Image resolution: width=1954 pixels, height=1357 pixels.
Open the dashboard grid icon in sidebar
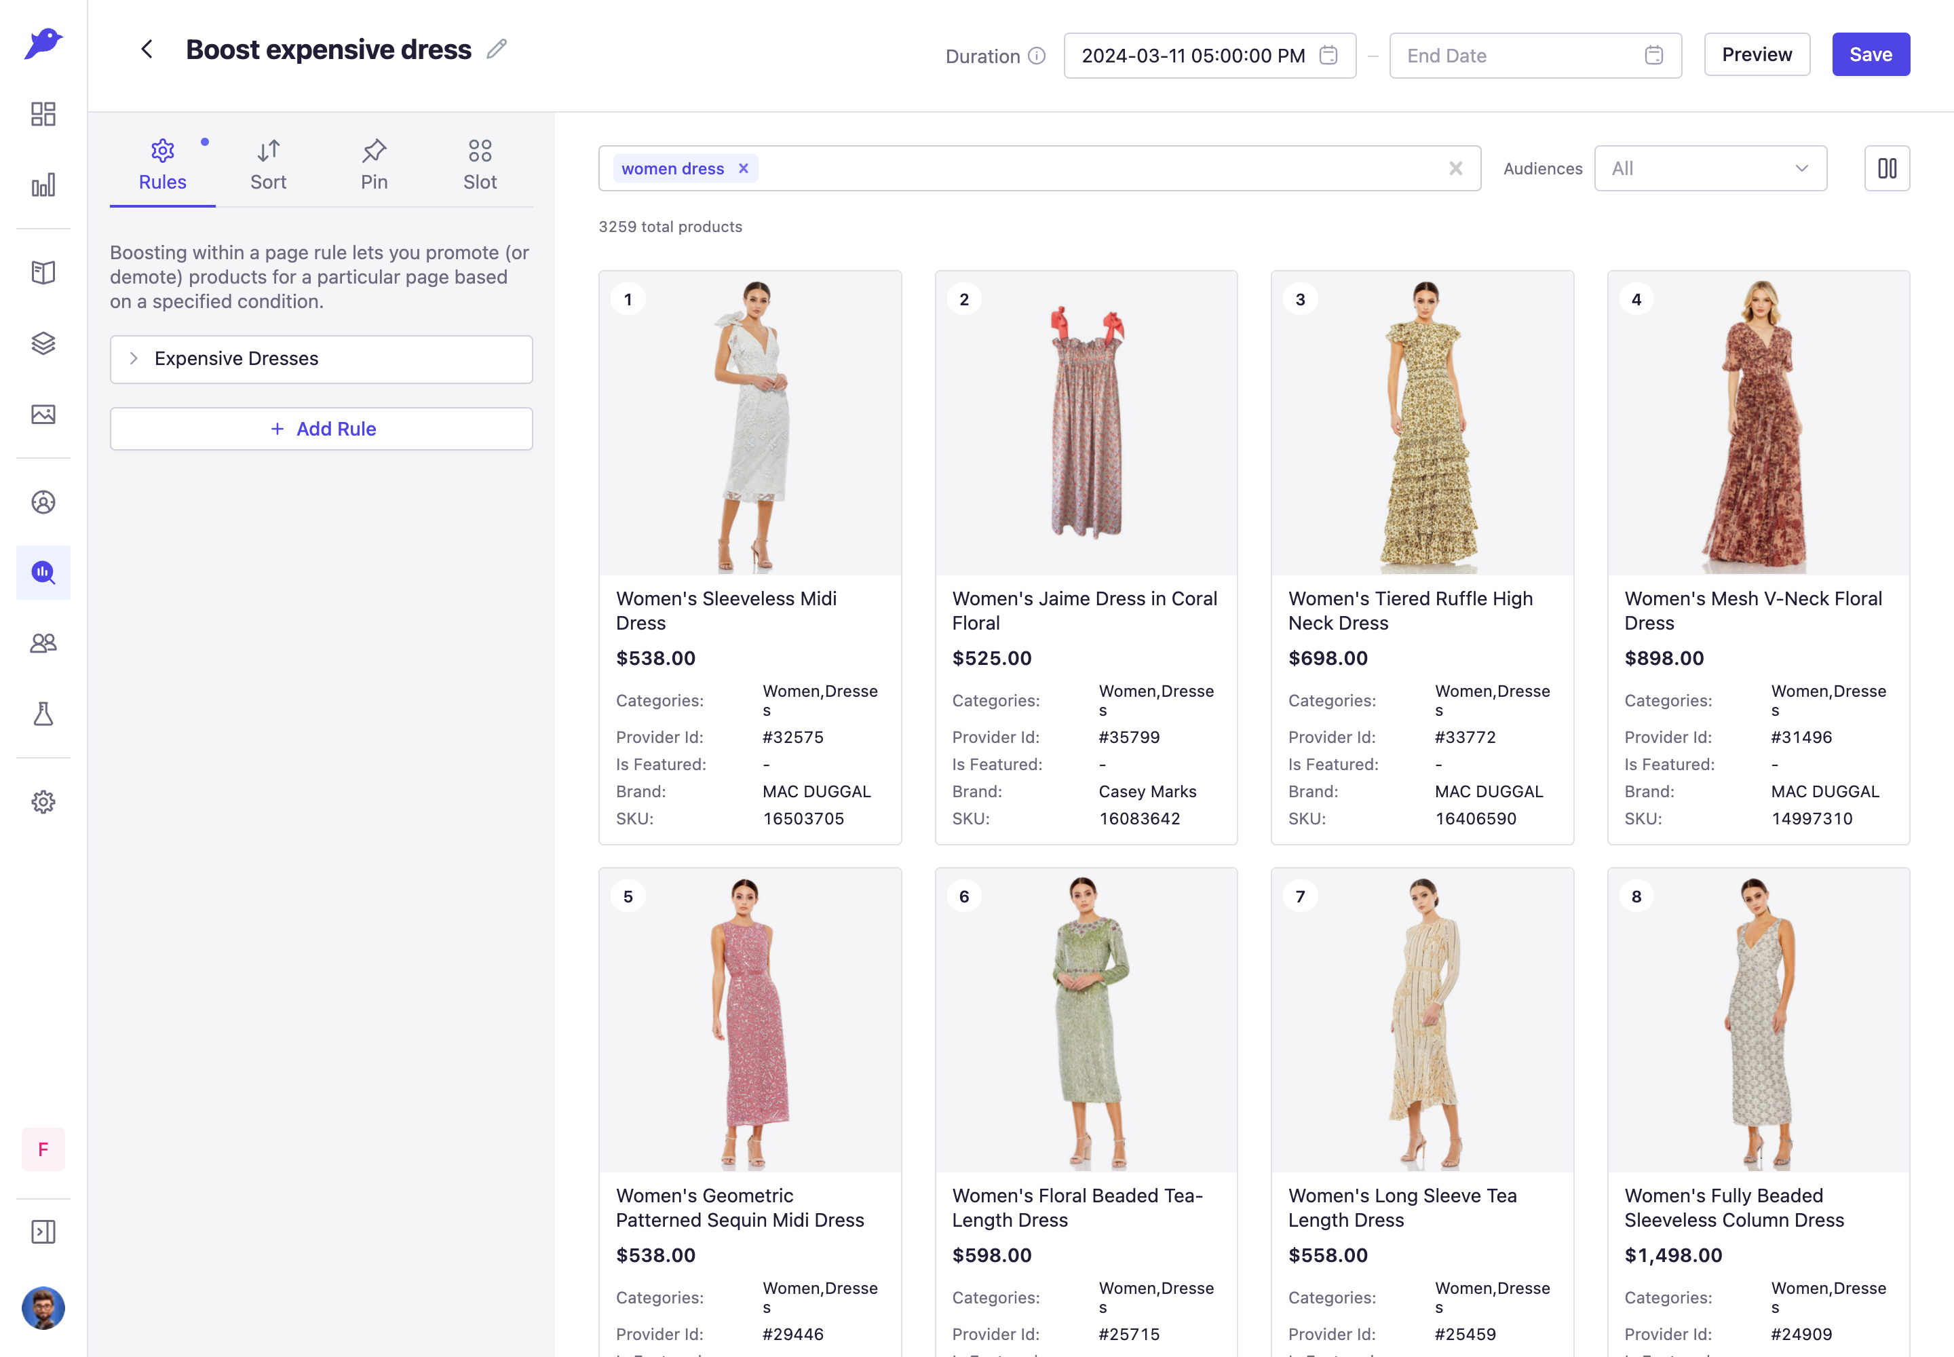(x=43, y=114)
